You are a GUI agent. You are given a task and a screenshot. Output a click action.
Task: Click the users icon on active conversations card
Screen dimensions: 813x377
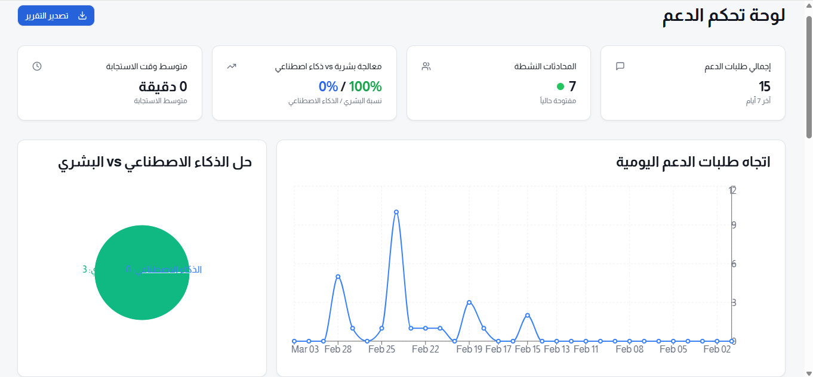point(426,66)
